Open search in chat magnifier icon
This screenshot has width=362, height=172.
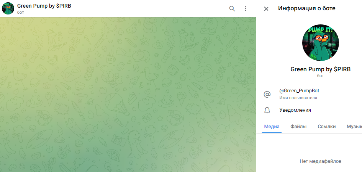(232, 9)
